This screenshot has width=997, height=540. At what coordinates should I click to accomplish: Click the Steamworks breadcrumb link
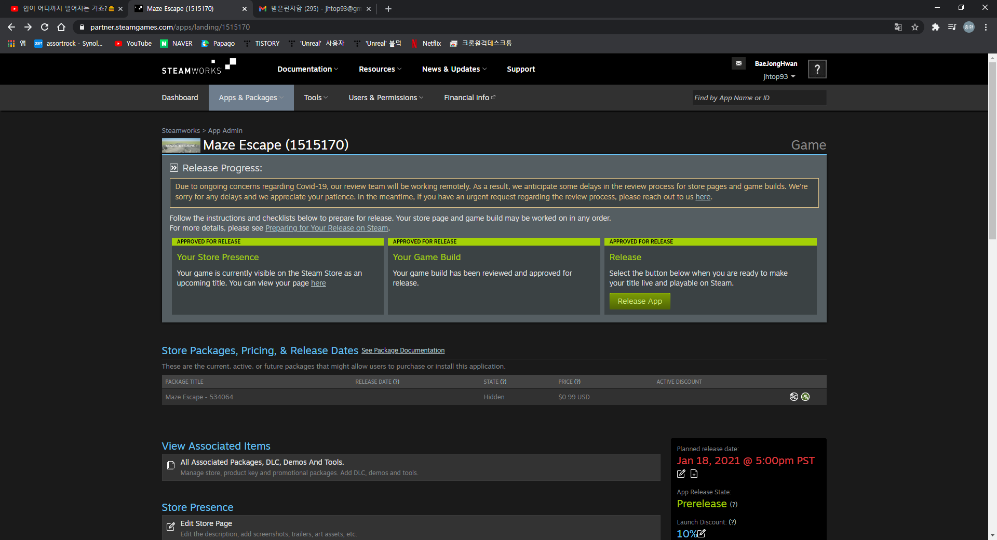(x=181, y=131)
